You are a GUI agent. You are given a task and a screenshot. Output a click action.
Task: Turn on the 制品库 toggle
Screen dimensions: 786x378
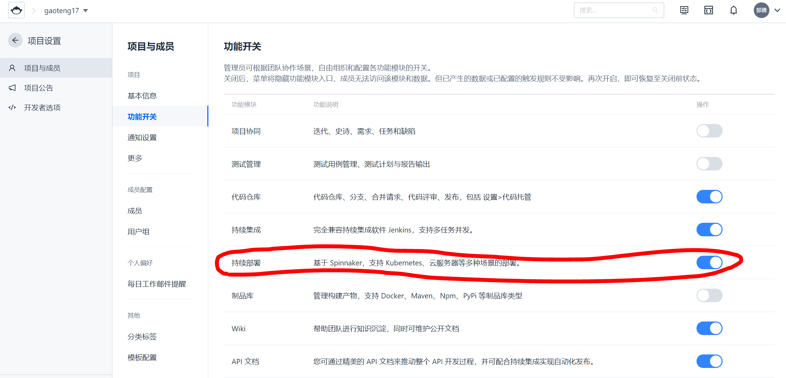tap(709, 296)
